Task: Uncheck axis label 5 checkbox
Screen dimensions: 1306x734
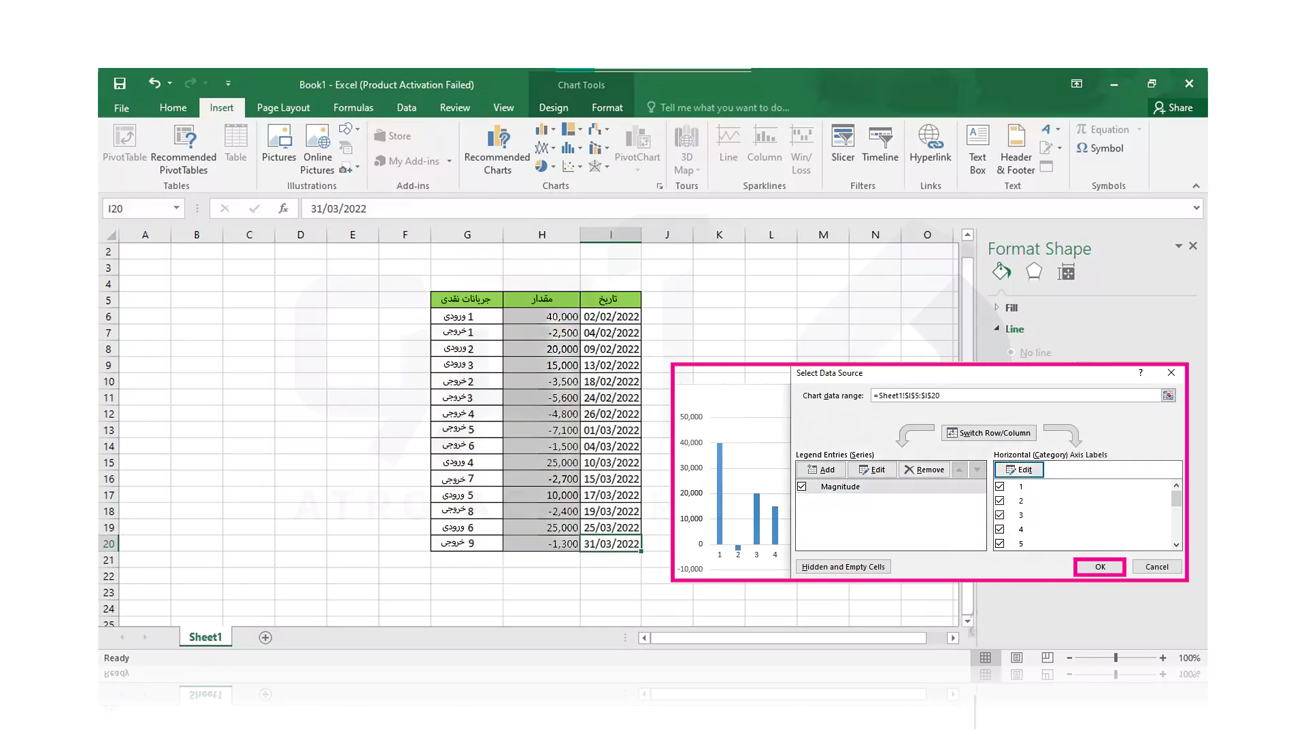Action: 1000,544
